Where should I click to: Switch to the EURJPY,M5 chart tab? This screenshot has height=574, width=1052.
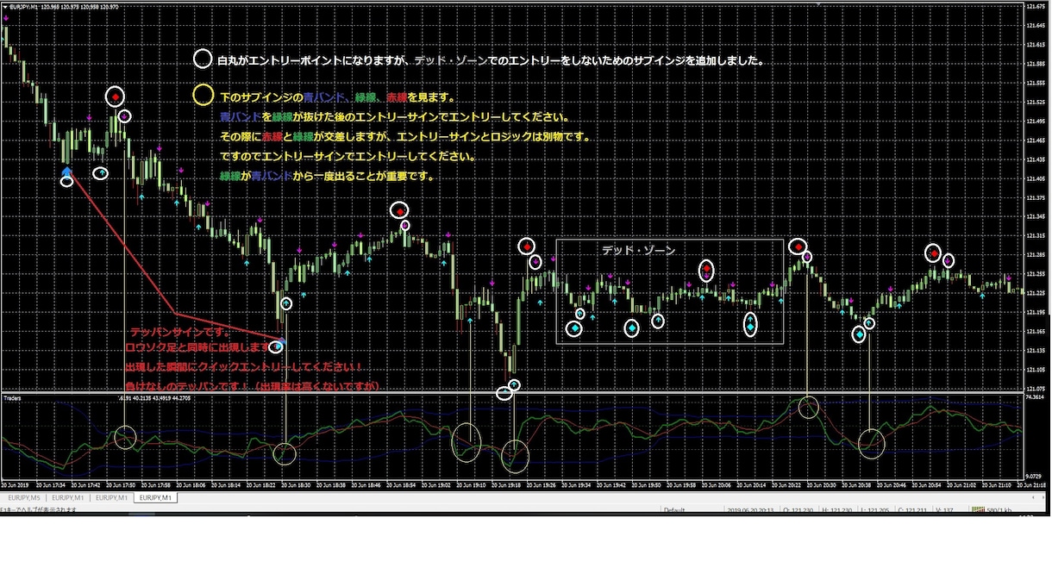[24, 498]
